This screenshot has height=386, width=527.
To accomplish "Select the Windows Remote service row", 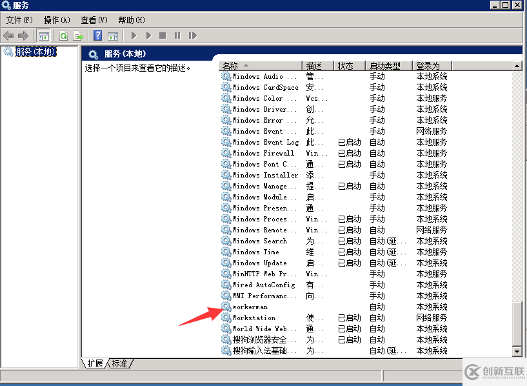I will 335,230.
